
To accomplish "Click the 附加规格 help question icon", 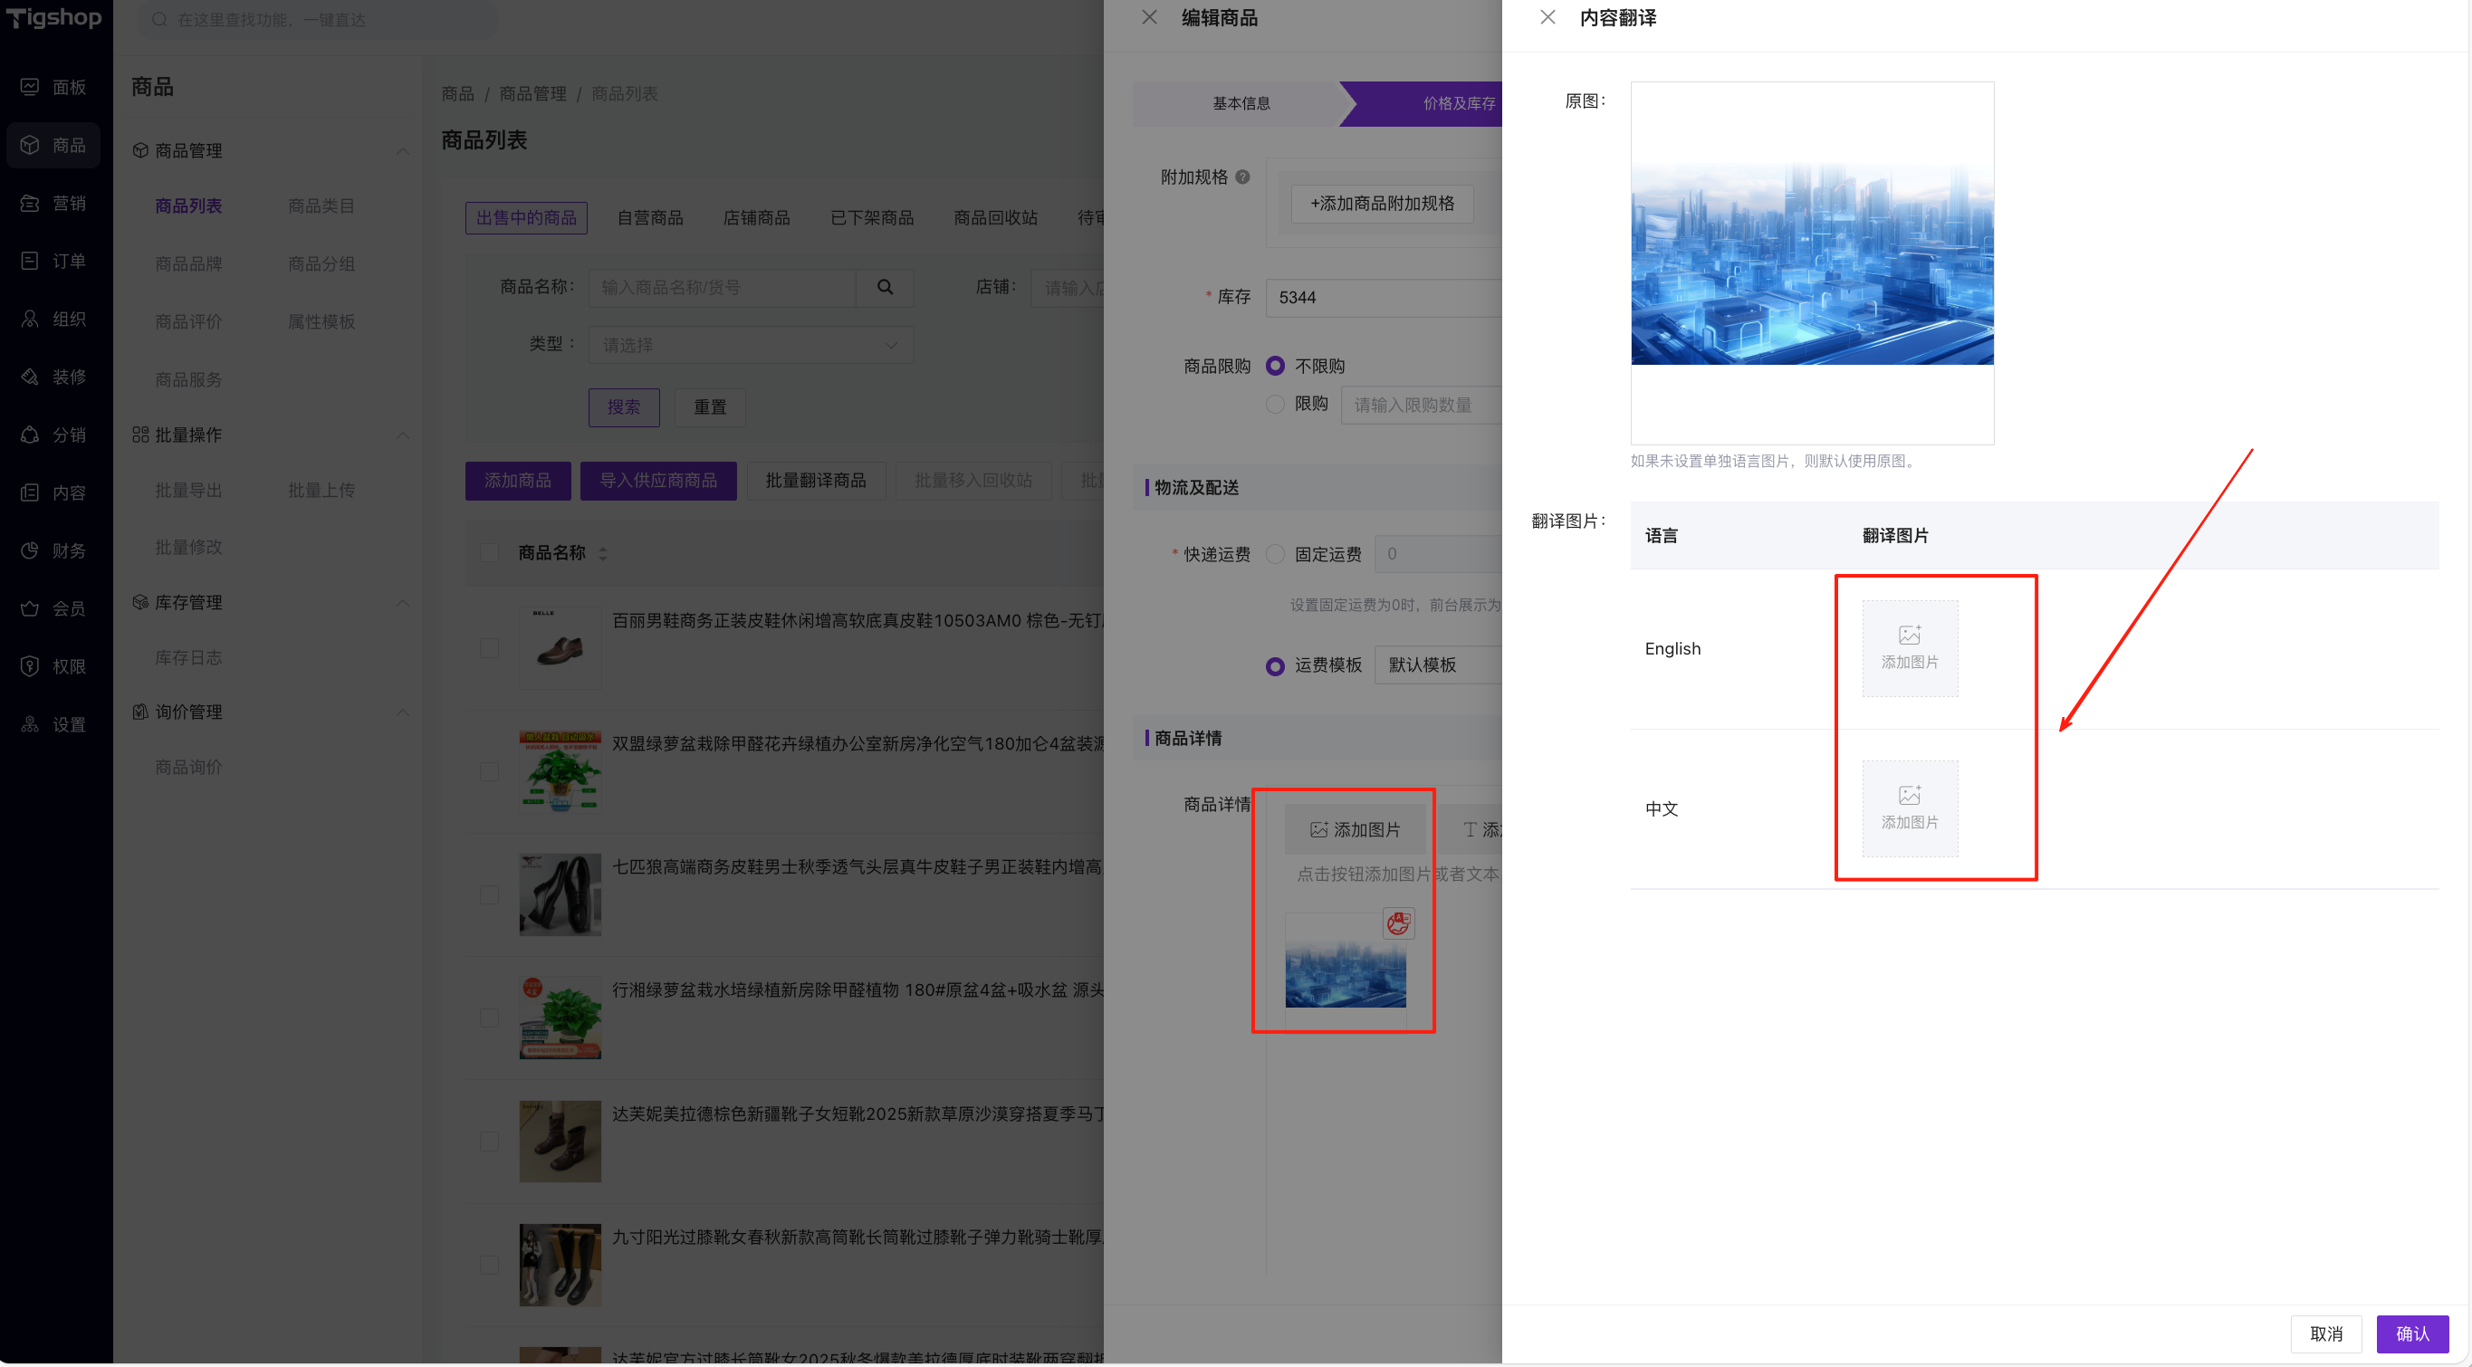I will [1241, 177].
